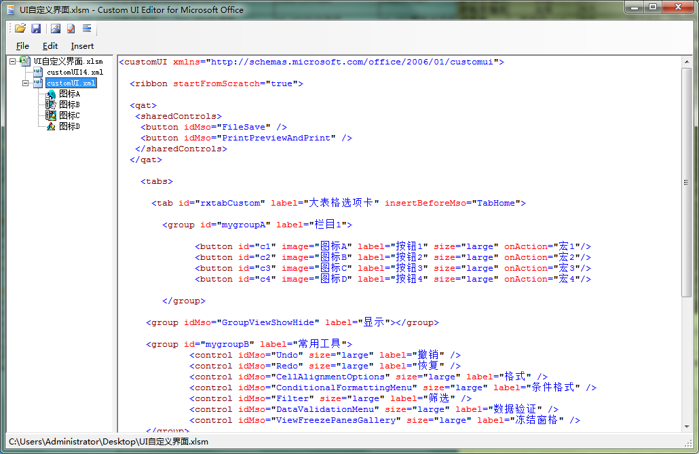Open the Edit menu
The width and height of the screenshot is (699, 454).
pos(49,45)
